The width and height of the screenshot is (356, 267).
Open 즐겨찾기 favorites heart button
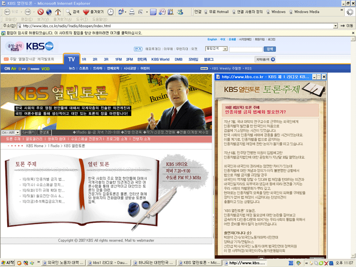click(x=93, y=12)
